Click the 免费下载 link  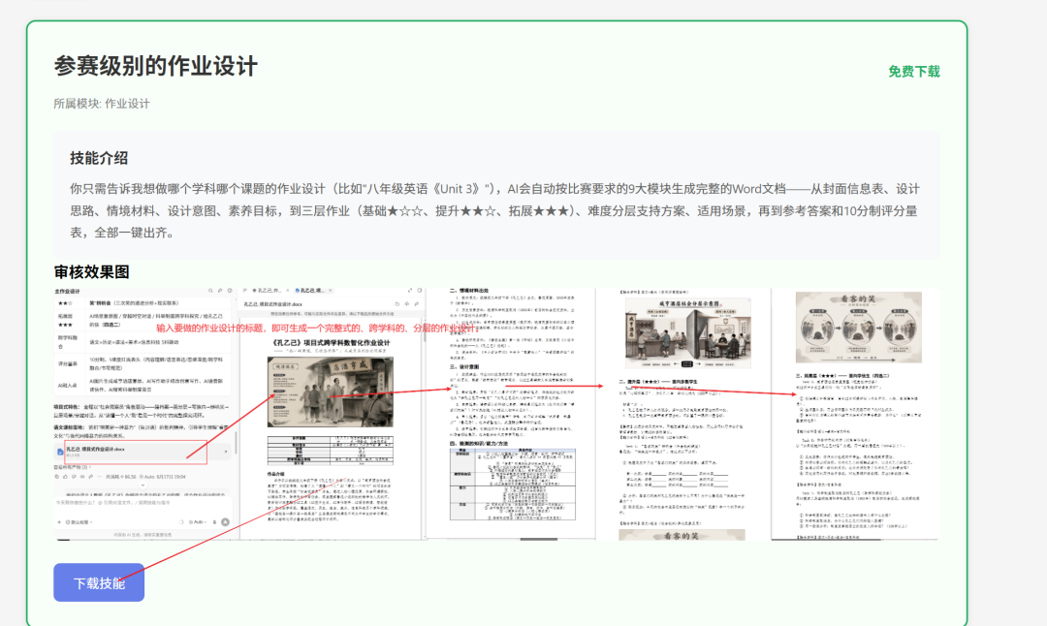click(913, 72)
